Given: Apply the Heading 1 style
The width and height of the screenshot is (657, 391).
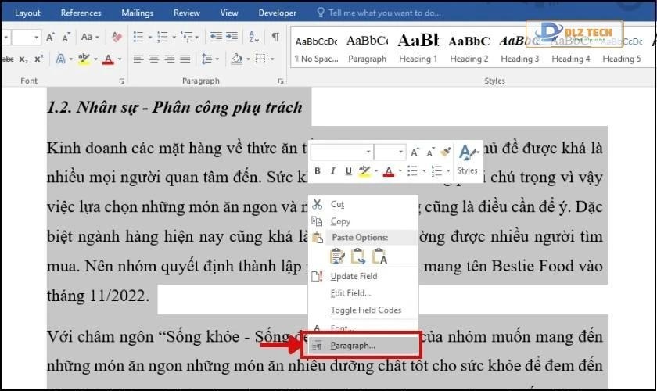Looking at the screenshot, I should coord(418,48).
